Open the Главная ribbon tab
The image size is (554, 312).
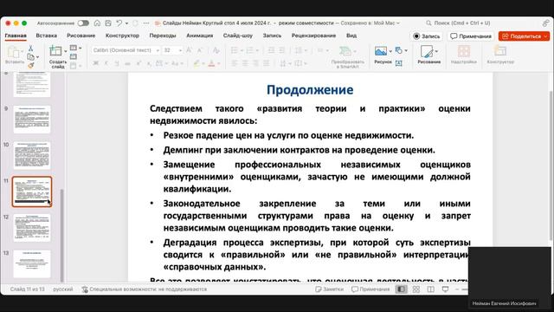pyautogui.click(x=16, y=36)
